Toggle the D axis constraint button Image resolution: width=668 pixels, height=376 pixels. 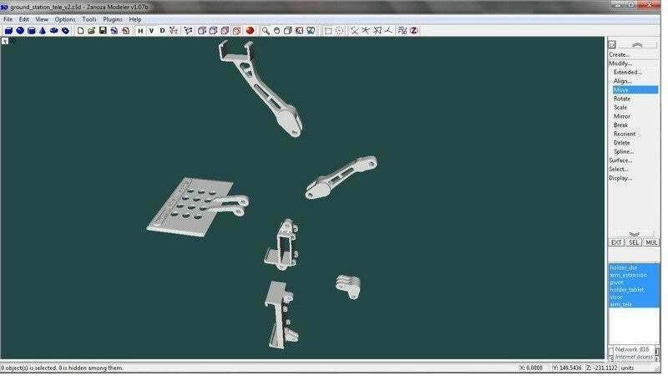pyautogui.click(x=162, y=31)
